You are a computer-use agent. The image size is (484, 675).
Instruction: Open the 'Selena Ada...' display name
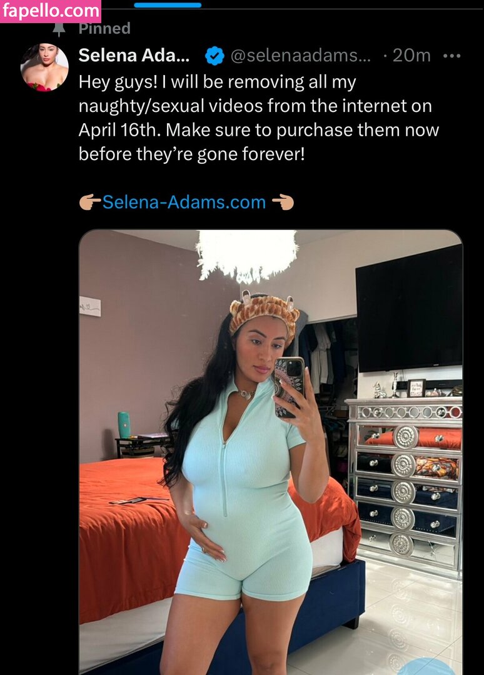134,55
